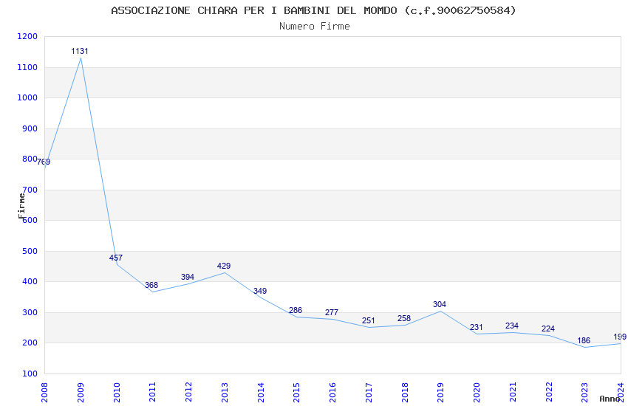Click the Firme axis label
Image resolution: width=628 pixels, height=406 pixels.
click(x=21, y=206)
